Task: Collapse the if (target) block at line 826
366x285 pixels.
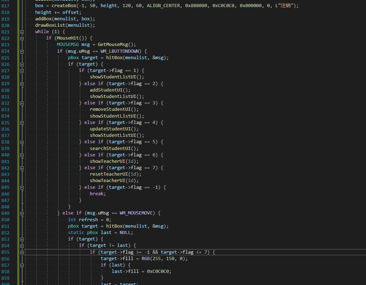Action: 22,64
